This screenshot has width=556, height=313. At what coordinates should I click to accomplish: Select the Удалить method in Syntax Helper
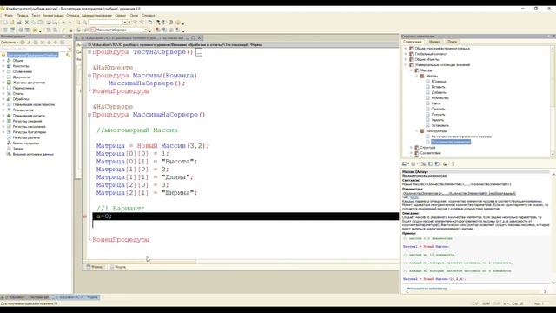438,120
